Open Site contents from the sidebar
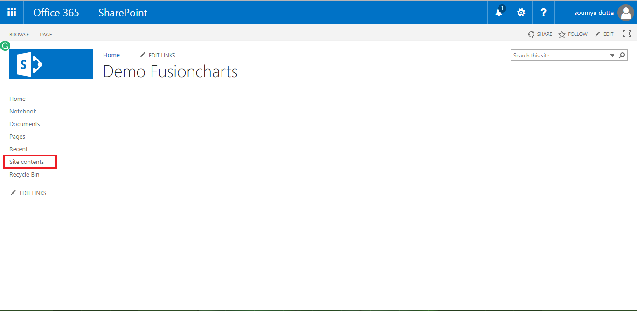This screenshot has height=311, width=637. tap(28, 161)
